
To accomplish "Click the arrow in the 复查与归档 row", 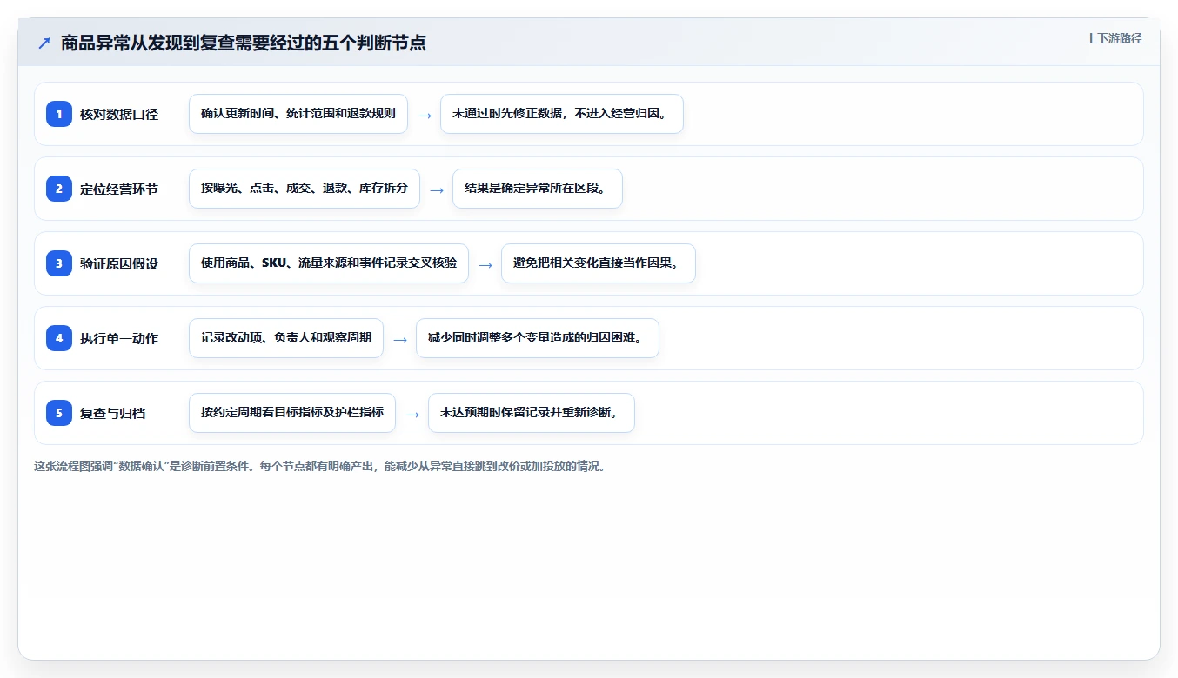I will [x=412, y=414].
